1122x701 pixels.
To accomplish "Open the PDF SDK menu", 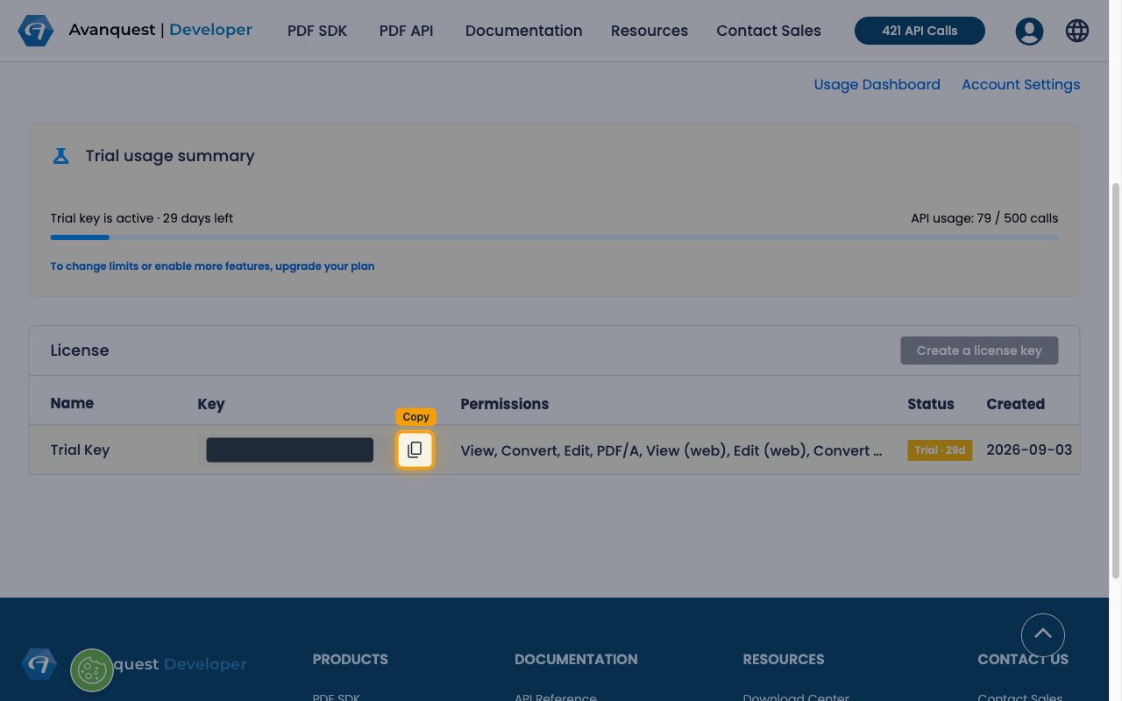I will pos(317,31).
